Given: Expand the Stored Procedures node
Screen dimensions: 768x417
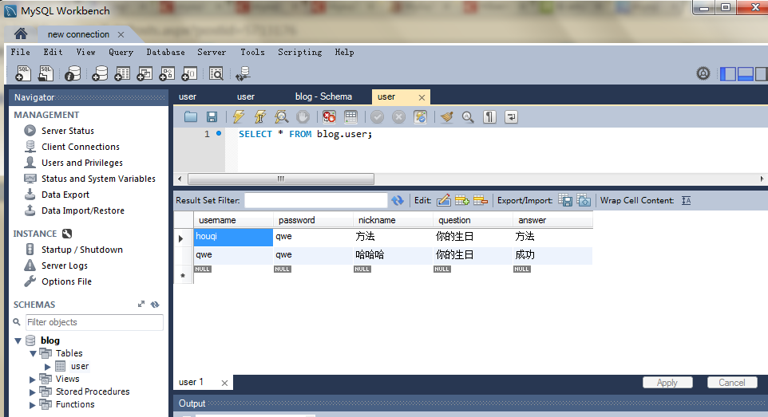Looking at the screenshot, I should (x=32, y=391).
